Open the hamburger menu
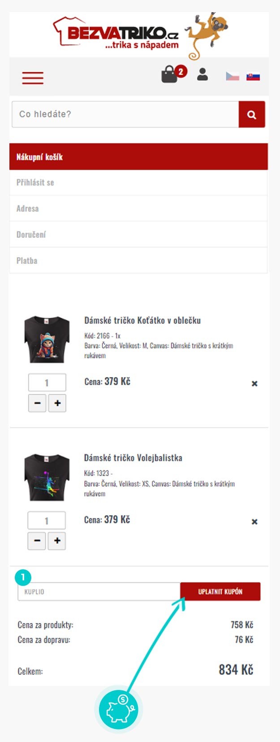Screen dimensions: 280x742 [x=33, y=78]
